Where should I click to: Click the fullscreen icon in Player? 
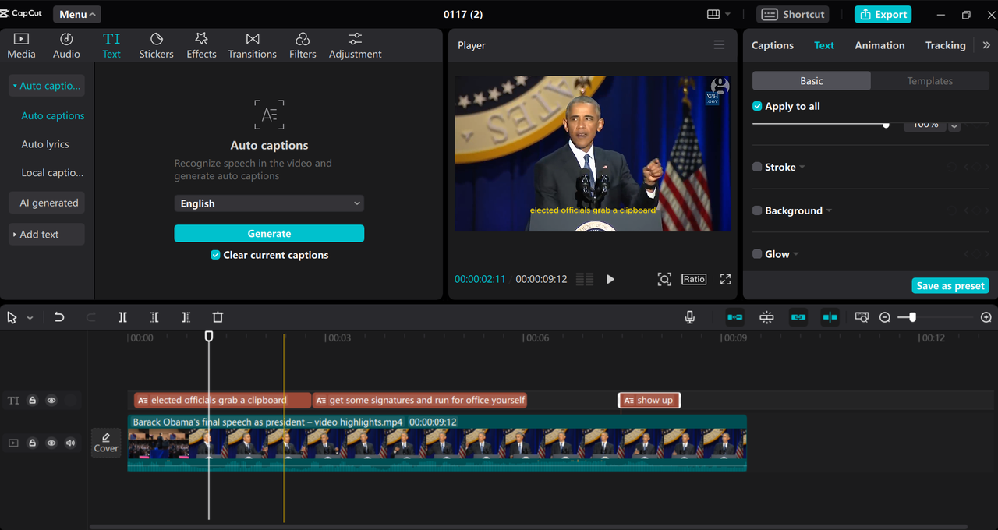[725, 279]
